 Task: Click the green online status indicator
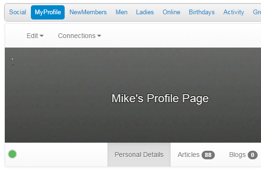(x=12, y=154)
